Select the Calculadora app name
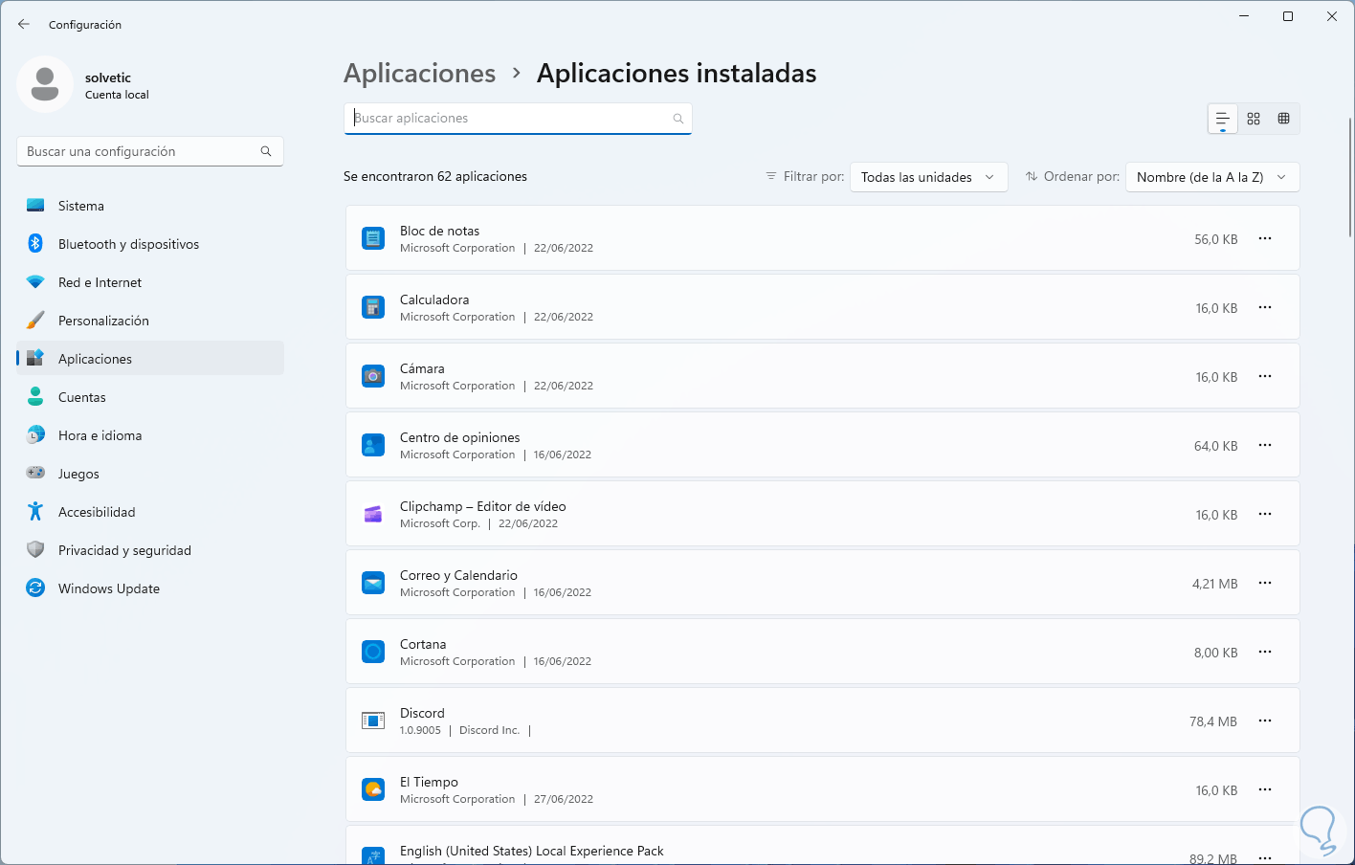The image size is (1355, 865). pyautogui.click(x=434, y=299)
